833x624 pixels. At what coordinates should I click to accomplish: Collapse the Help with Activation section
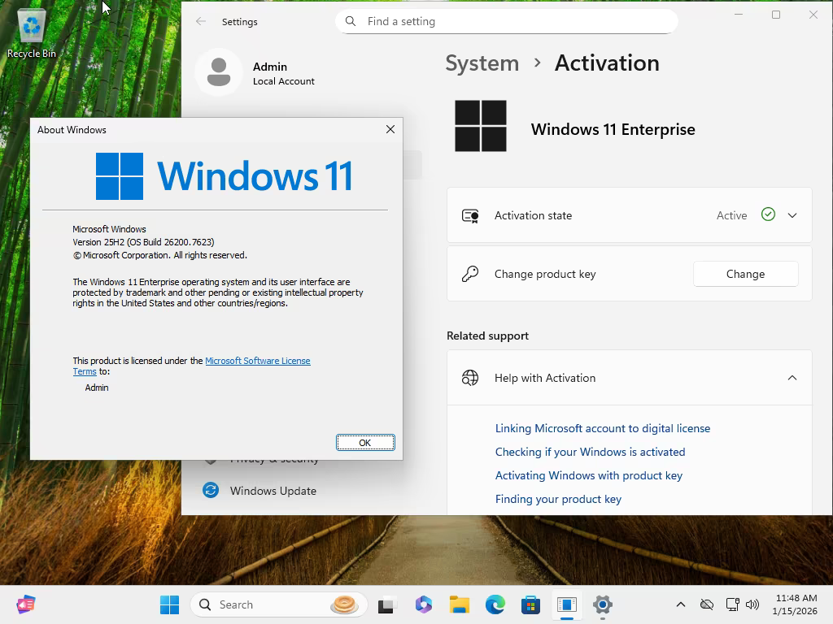pos(792,378)
